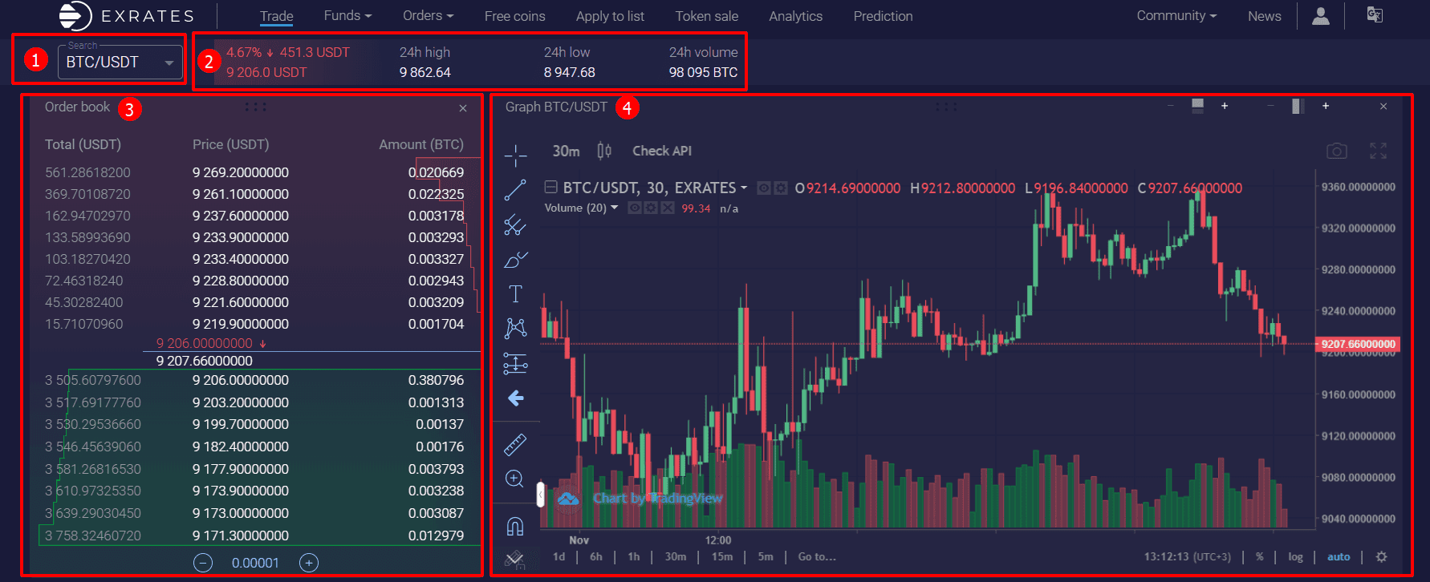Set chart range to 1d
1430x582 pixels.
[559, 556]
